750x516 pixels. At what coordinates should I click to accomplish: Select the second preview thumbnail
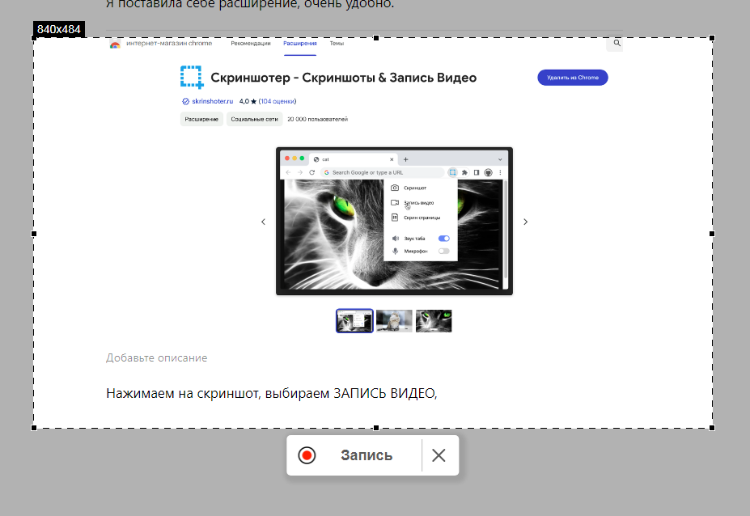click(394, 321)
